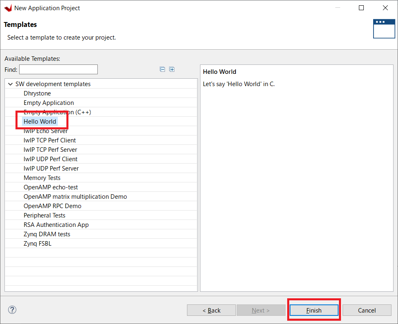Click the expand all templates icon

(172, 69)
